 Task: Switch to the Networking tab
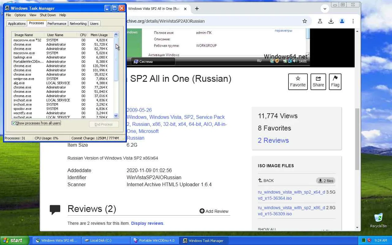[78, 24]
